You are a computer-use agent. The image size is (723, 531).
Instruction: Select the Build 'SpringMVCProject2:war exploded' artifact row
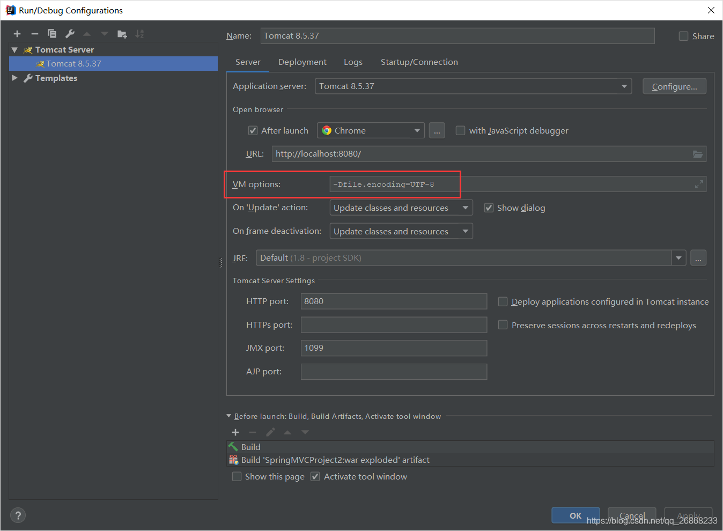[x=470, y=460]
